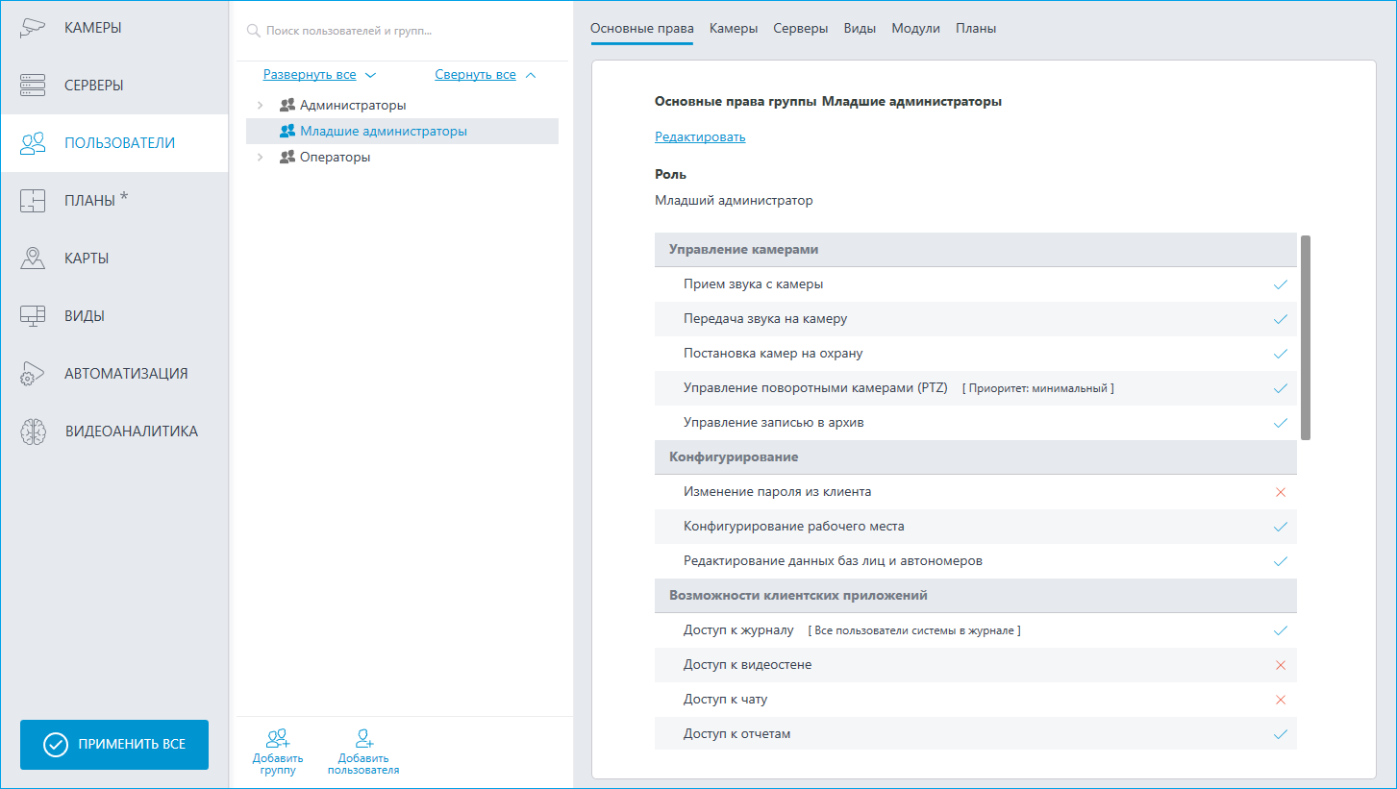Open СЕРВЕРЫ section in sidebar
The width and height of the screenshot is (1397, 789).
click(x=114, y=86)
